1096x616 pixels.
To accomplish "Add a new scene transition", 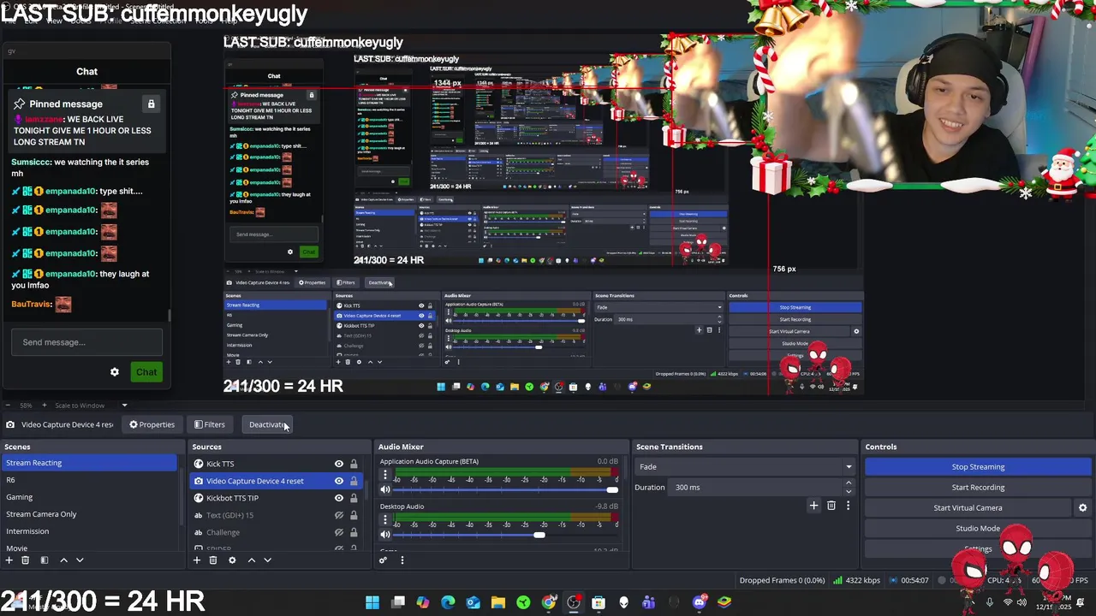I will [x=813, y=506].
